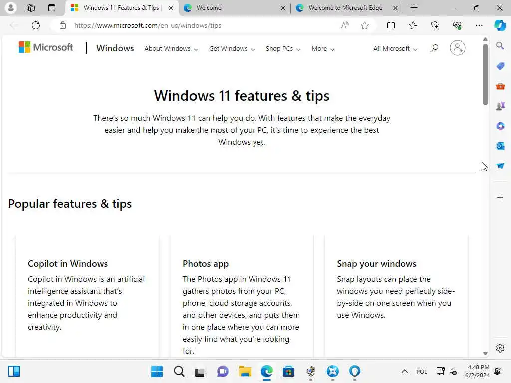View site information via the lock icon
Image resolution: width=511 pixels, height=383 pixels.
[63, 25]
